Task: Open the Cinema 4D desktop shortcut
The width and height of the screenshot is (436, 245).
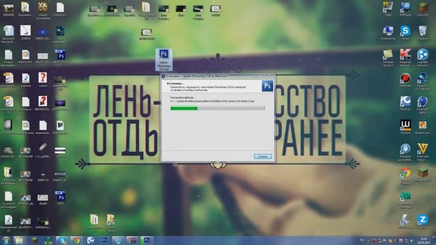Action: click(422, 105)
